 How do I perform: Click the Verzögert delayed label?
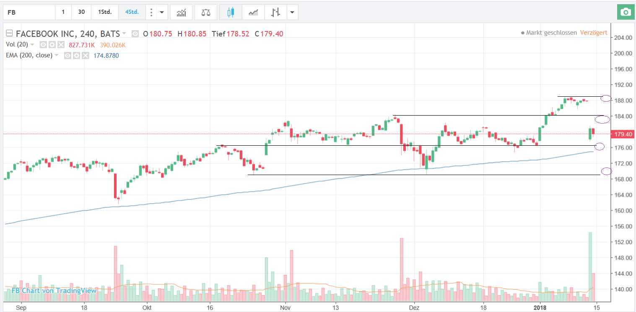tap(594, 33)
